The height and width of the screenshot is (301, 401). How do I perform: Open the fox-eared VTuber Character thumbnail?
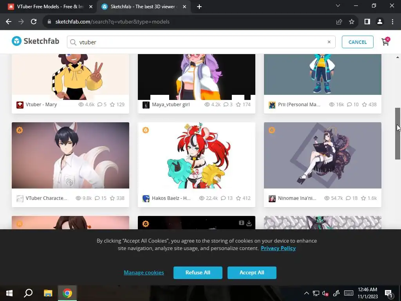pos(70,155)
